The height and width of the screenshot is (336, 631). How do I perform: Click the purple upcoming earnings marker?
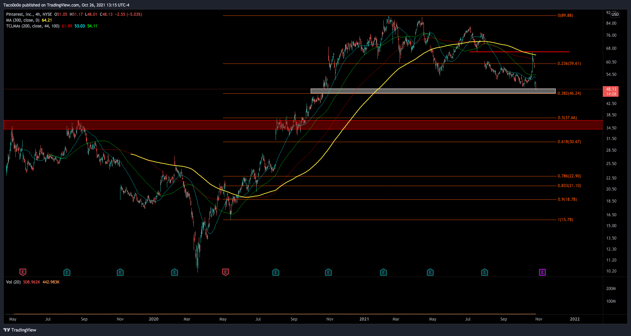coord(542,272)
